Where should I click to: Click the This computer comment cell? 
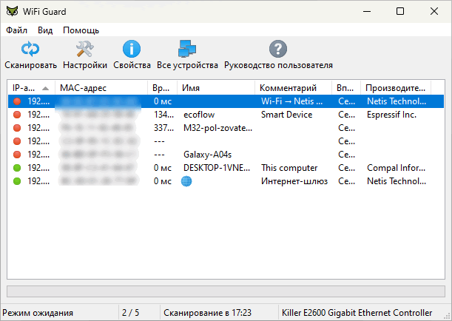(289, 168)
